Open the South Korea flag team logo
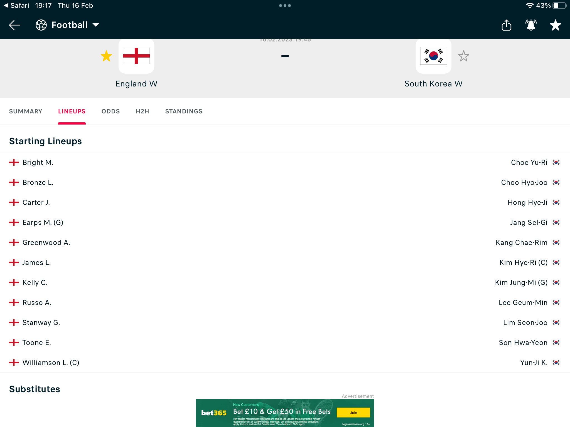The image size is (570, 427). click(x=433, y=56)
